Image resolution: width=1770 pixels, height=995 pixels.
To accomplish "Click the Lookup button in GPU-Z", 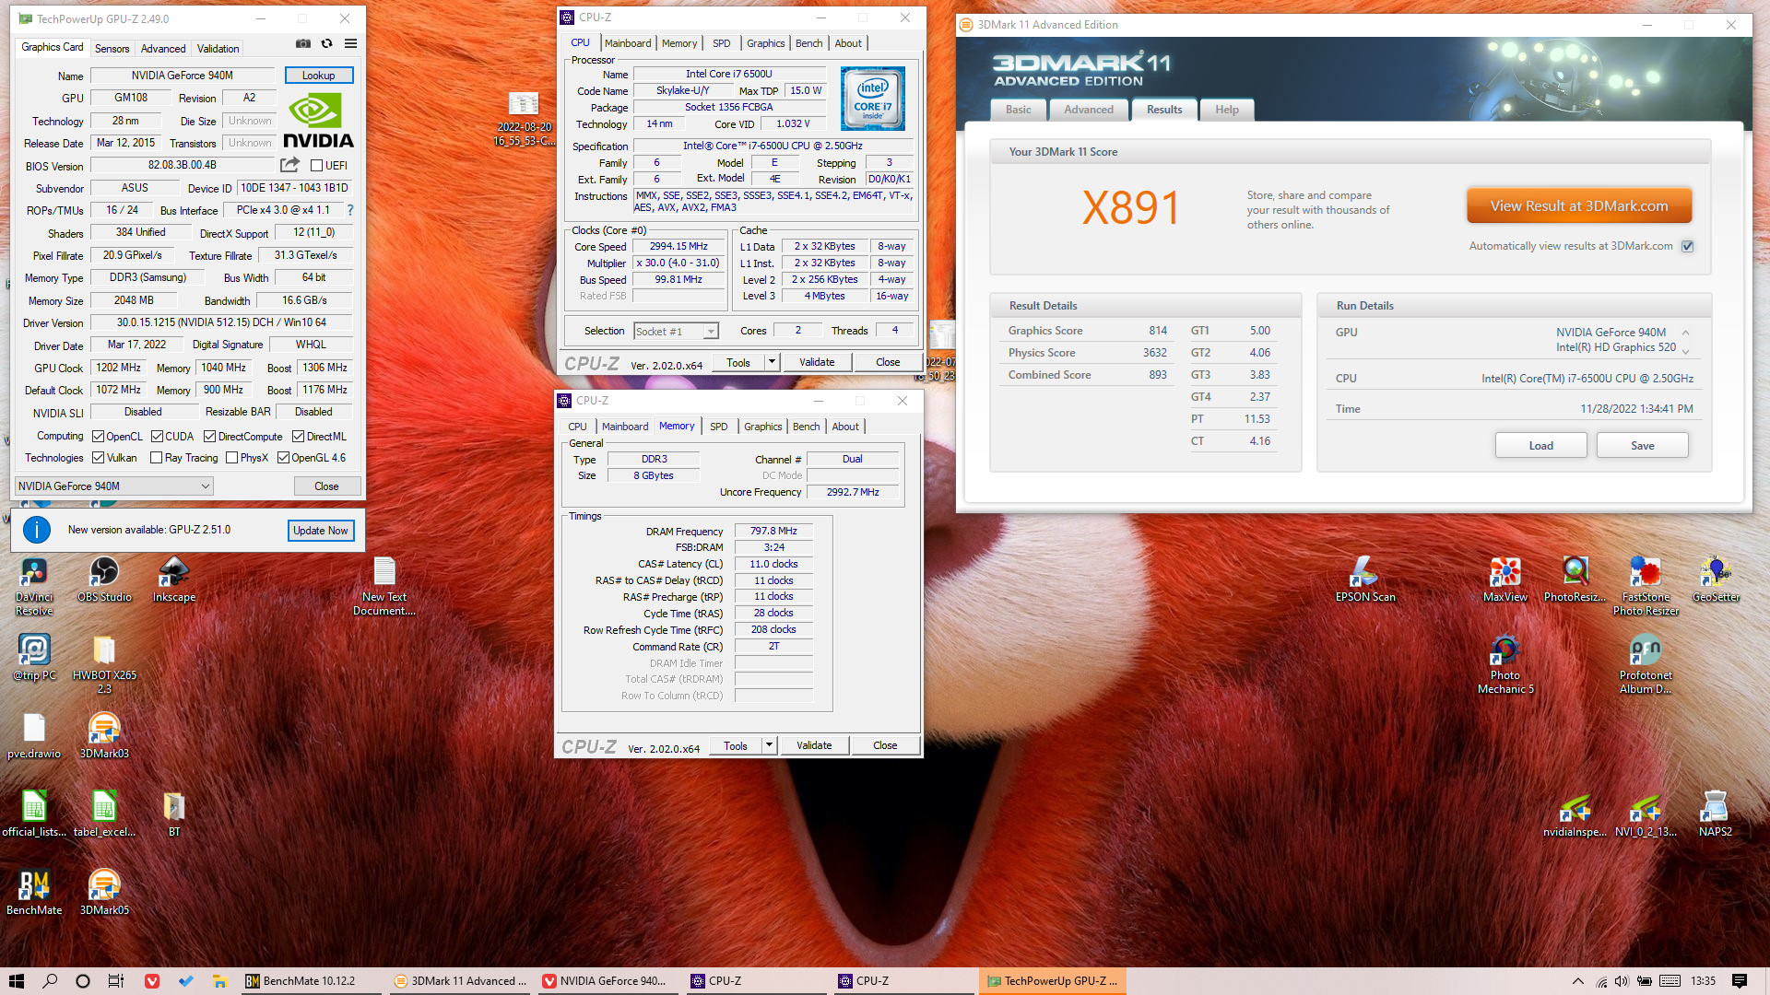I will click(x=319, y=76).
